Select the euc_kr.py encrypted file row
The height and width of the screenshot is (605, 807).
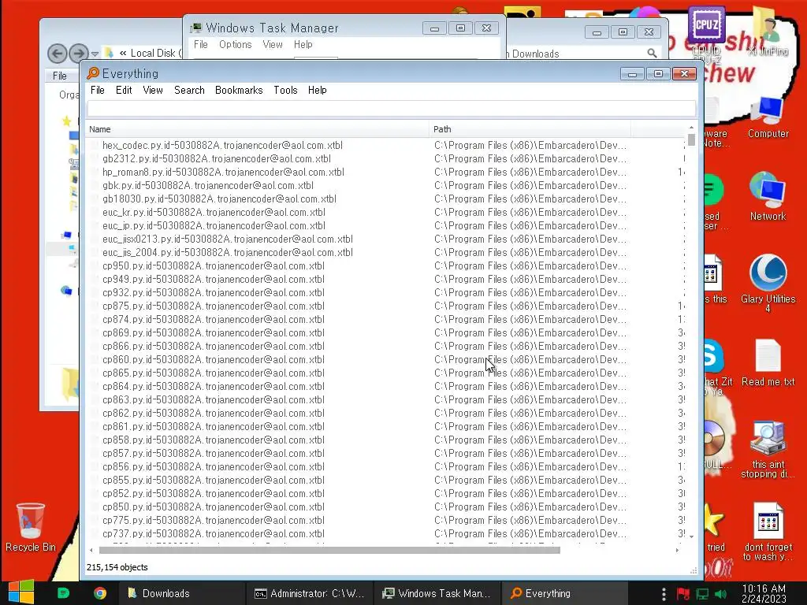(x=386, y=212)
